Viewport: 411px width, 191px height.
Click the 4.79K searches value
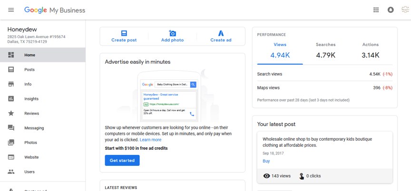click(325, 55)
